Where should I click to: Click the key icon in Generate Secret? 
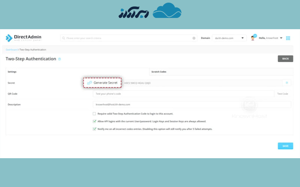point(89,83)
